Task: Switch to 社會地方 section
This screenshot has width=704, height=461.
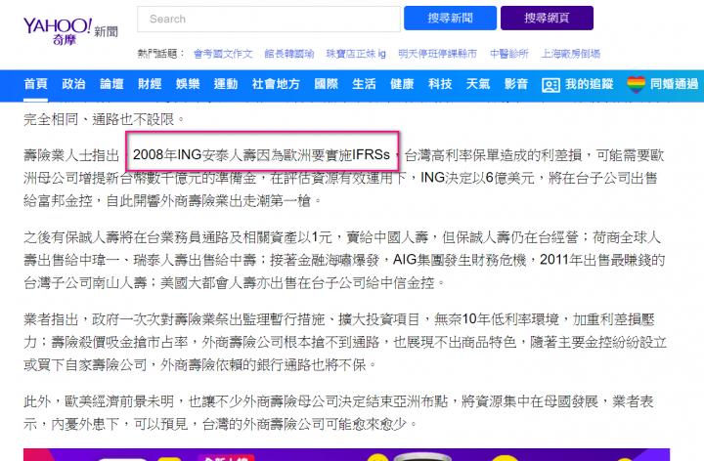Action: click(x=276, y=84)
